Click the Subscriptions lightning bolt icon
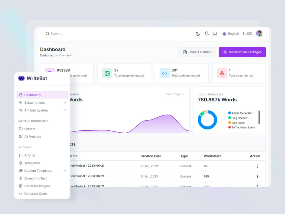This screenshot has width=285, height=214. pyautogui.click(x=21, y=102)
